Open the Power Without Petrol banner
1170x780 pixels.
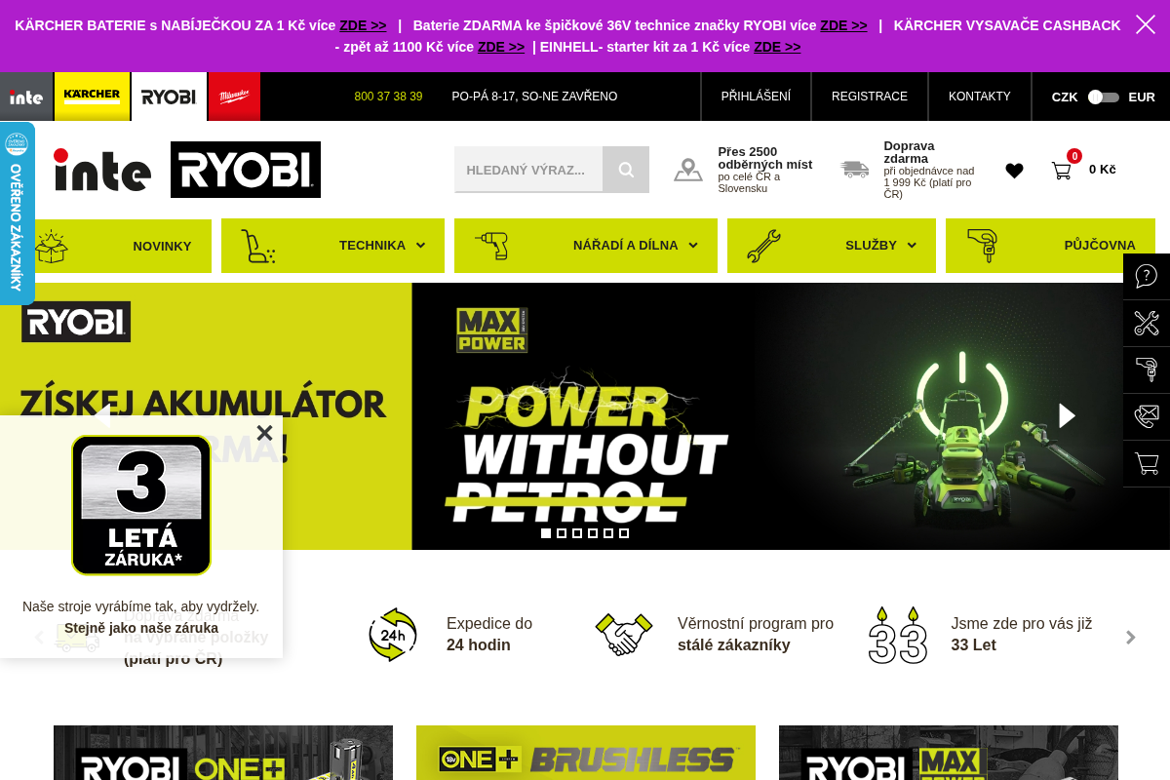click(791, 416)
